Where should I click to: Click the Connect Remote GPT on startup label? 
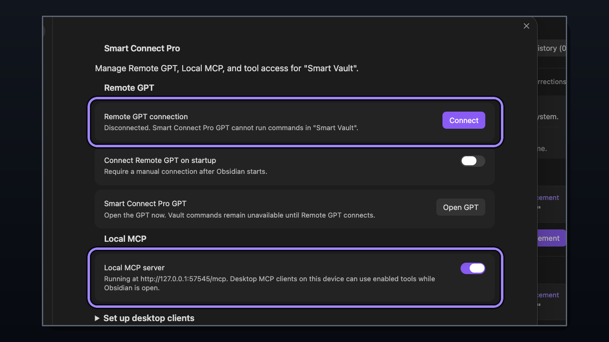point(160,161)
